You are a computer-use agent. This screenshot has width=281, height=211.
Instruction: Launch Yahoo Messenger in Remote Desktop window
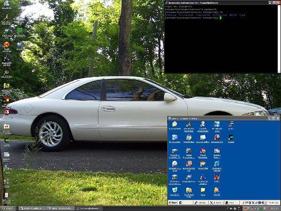click(x=203, y=151)
